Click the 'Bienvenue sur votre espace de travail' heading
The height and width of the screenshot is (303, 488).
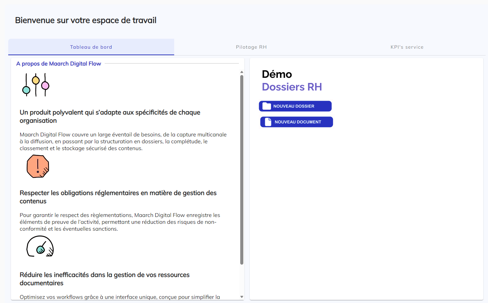86,20
